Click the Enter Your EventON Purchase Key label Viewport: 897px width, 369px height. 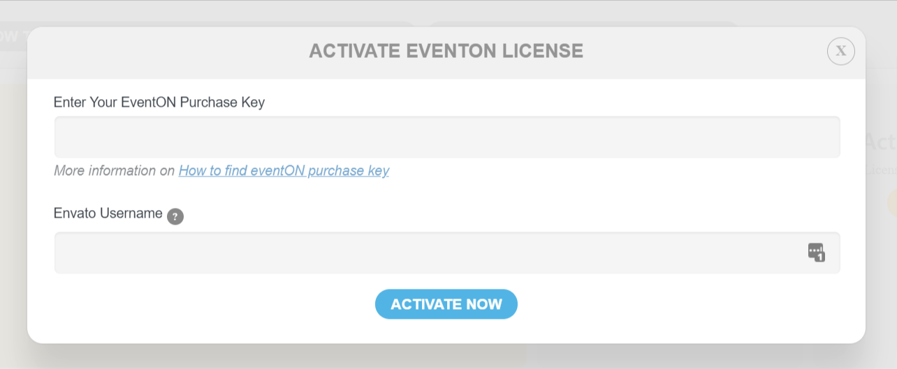click(159, 102)
